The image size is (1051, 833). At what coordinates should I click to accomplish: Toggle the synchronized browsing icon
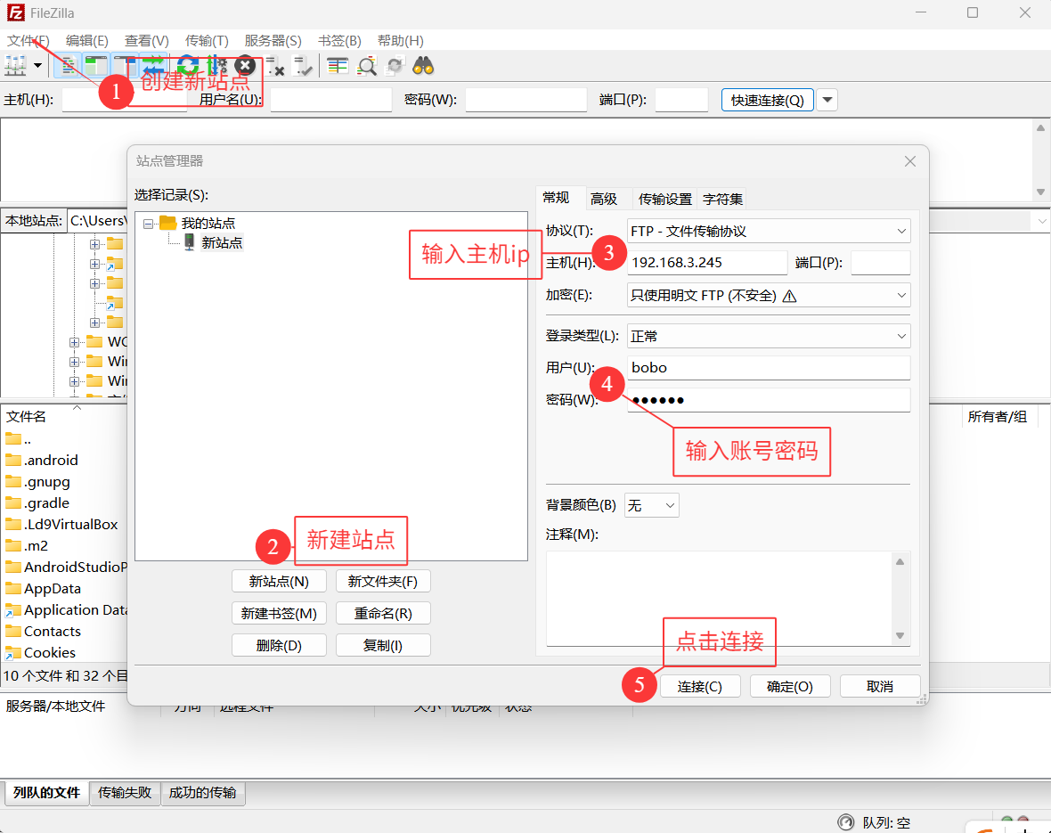click(395, 66)
